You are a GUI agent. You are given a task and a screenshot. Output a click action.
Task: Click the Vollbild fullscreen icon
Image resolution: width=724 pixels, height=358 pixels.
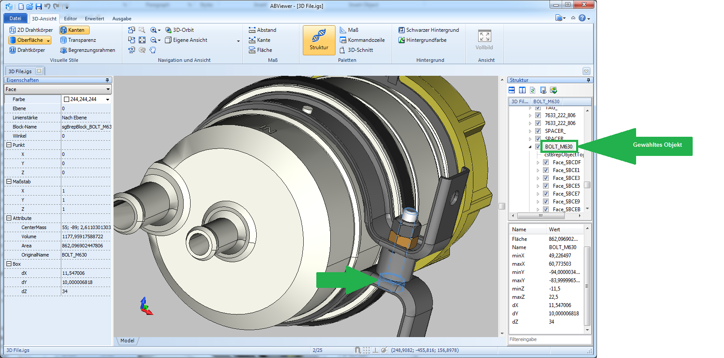click(484, 37)
